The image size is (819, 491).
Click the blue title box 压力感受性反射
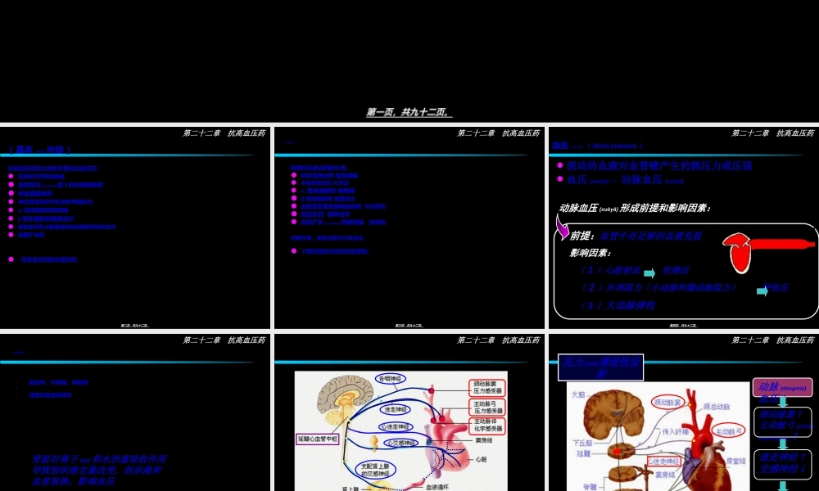600,367
